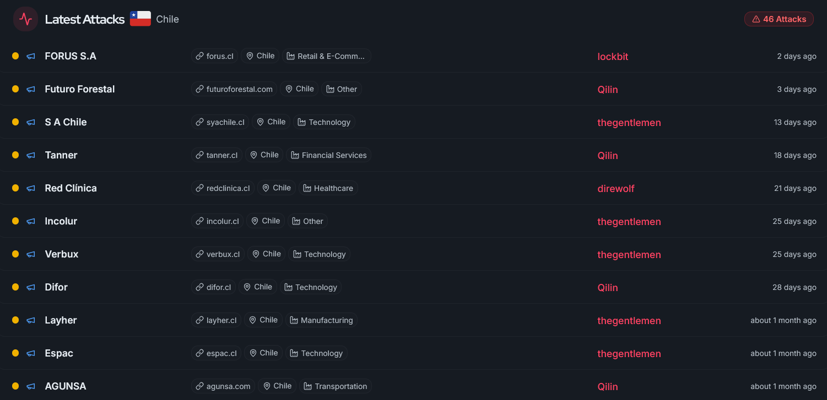This screenshot has height=400, width=827.
Task: Click Qilin group on Futuro Forestal row
Action: [608, 90]
